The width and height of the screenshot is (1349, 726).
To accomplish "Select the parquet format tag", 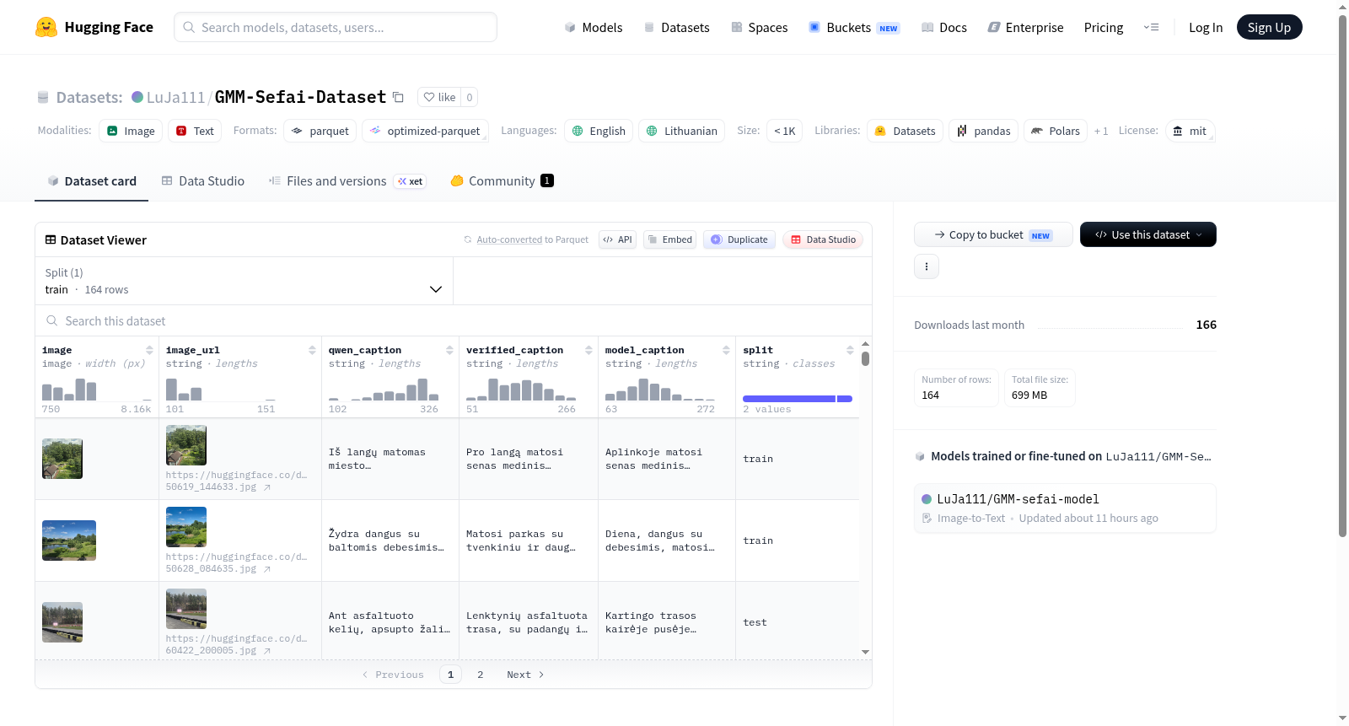I will (320, 131).
